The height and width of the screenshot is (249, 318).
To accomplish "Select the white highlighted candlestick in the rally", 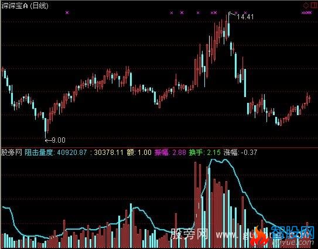I will click(x=210, y=46).
